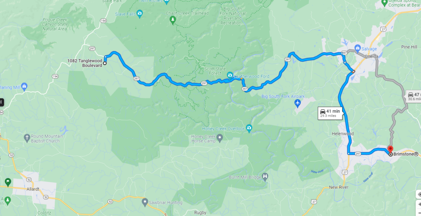
Task: Click the Round Mountain Baptist Church cross icon
Action: coord(27,138)
